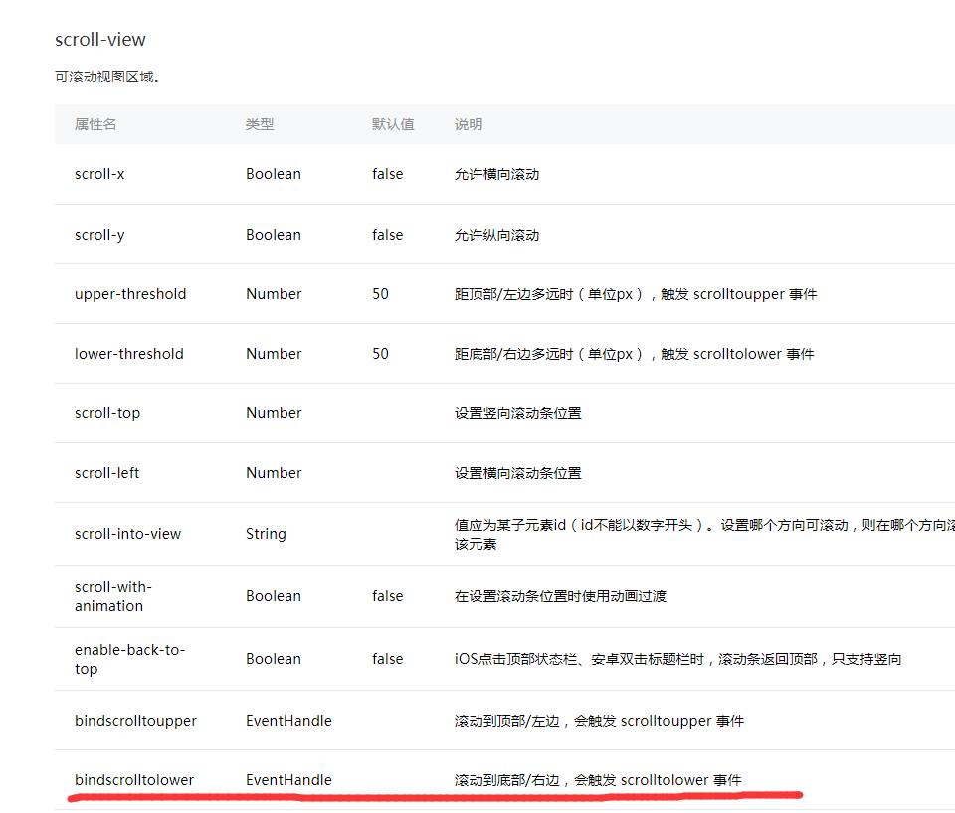Click the 属性名 column header

pyautogui.click(x=95, y=124)
